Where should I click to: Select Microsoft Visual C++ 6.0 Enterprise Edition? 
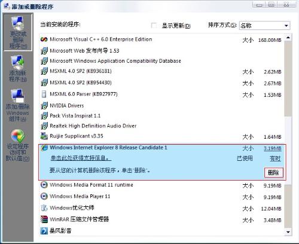point(101,39)
